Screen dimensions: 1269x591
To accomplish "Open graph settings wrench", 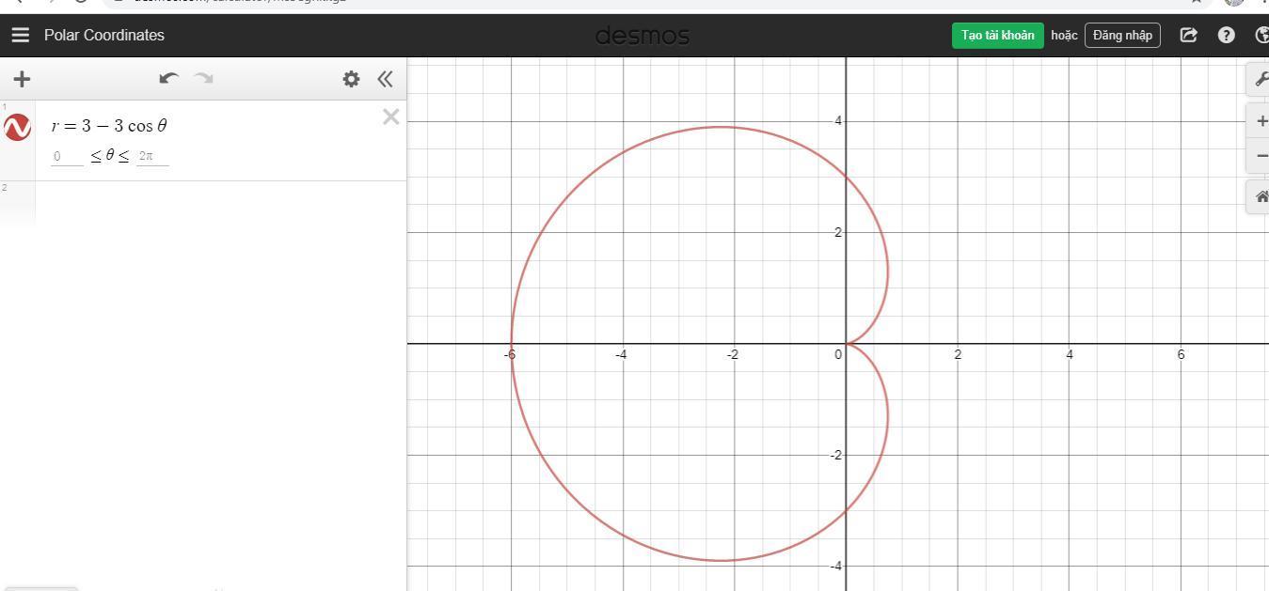I will click(1259, 80).
